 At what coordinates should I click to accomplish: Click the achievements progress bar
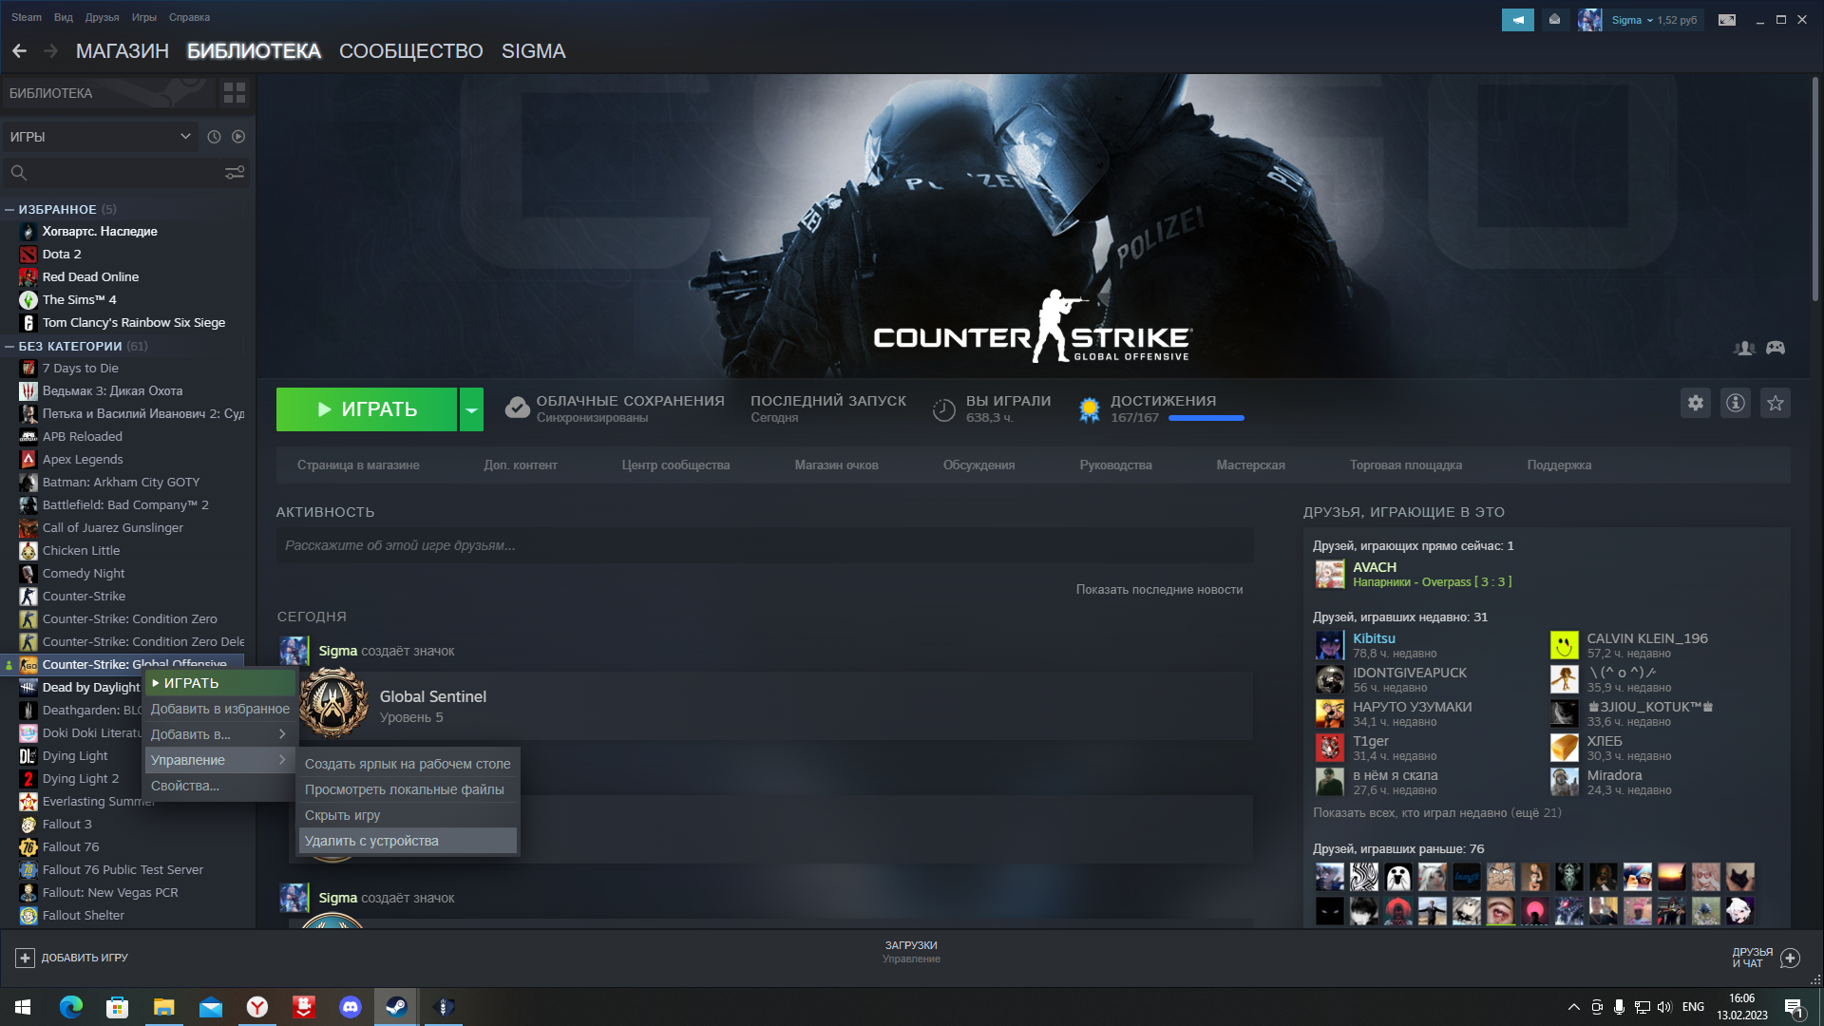(x=1206, y=418)
